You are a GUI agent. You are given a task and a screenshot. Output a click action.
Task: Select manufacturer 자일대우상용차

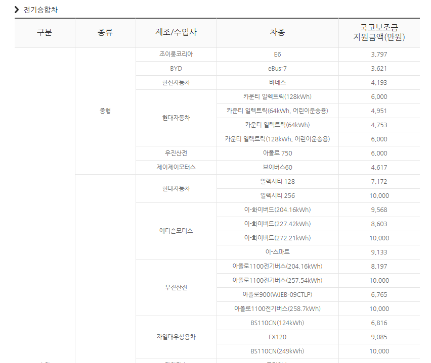(x=176, y=337)
